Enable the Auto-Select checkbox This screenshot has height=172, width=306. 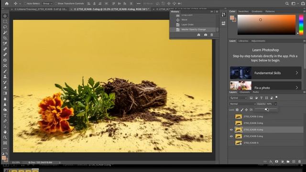point(25,3)
